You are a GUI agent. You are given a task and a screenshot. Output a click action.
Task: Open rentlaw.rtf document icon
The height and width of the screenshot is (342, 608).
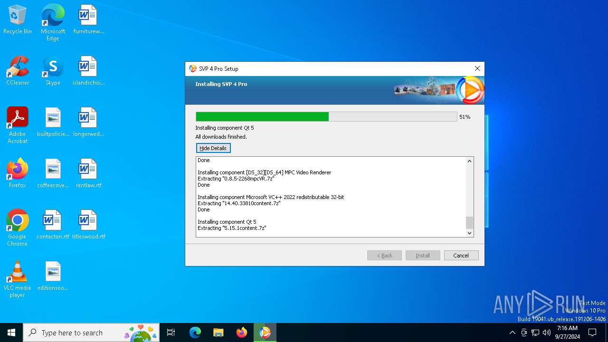(x=88, y=173)
